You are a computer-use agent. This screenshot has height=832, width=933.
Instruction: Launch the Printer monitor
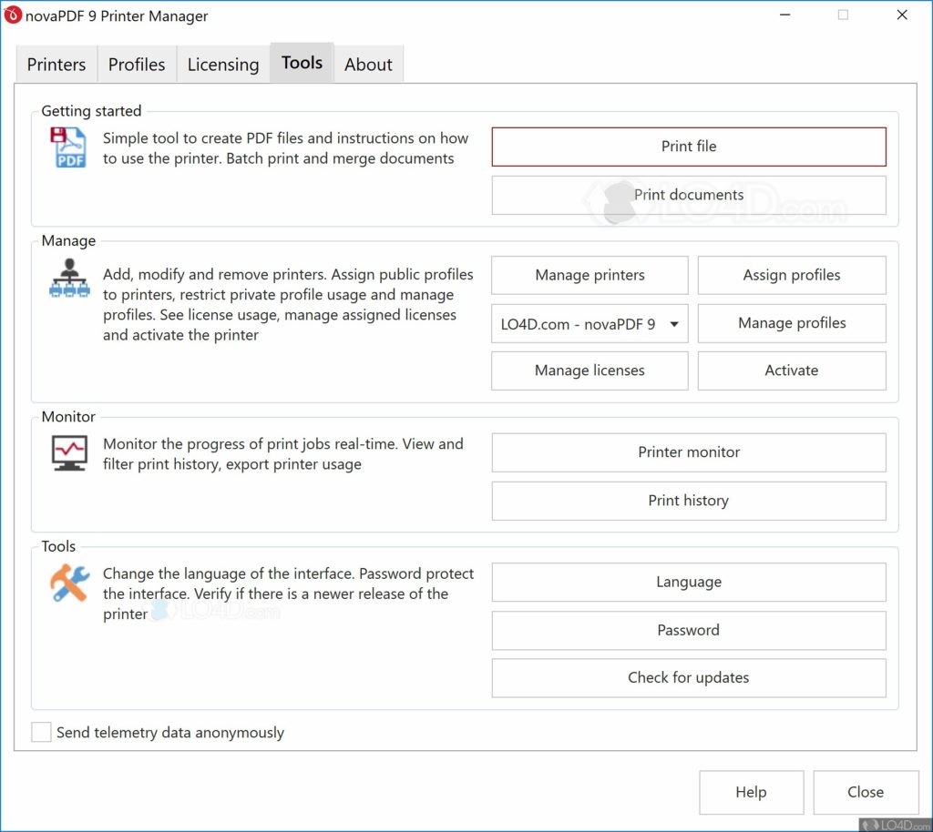689,452
